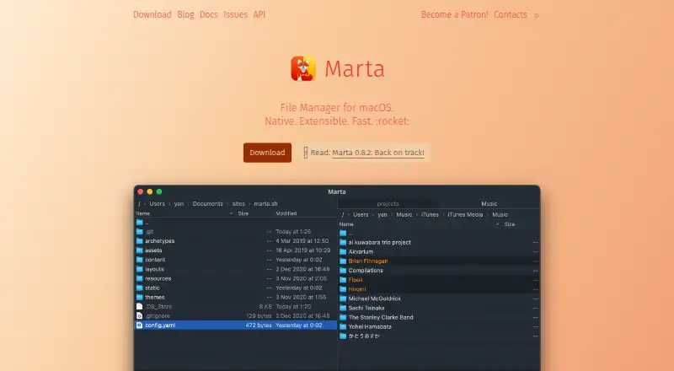The width and height of the screenshot is (674, 371).
Task: Sort right pane by Size column
Action: 510,224
